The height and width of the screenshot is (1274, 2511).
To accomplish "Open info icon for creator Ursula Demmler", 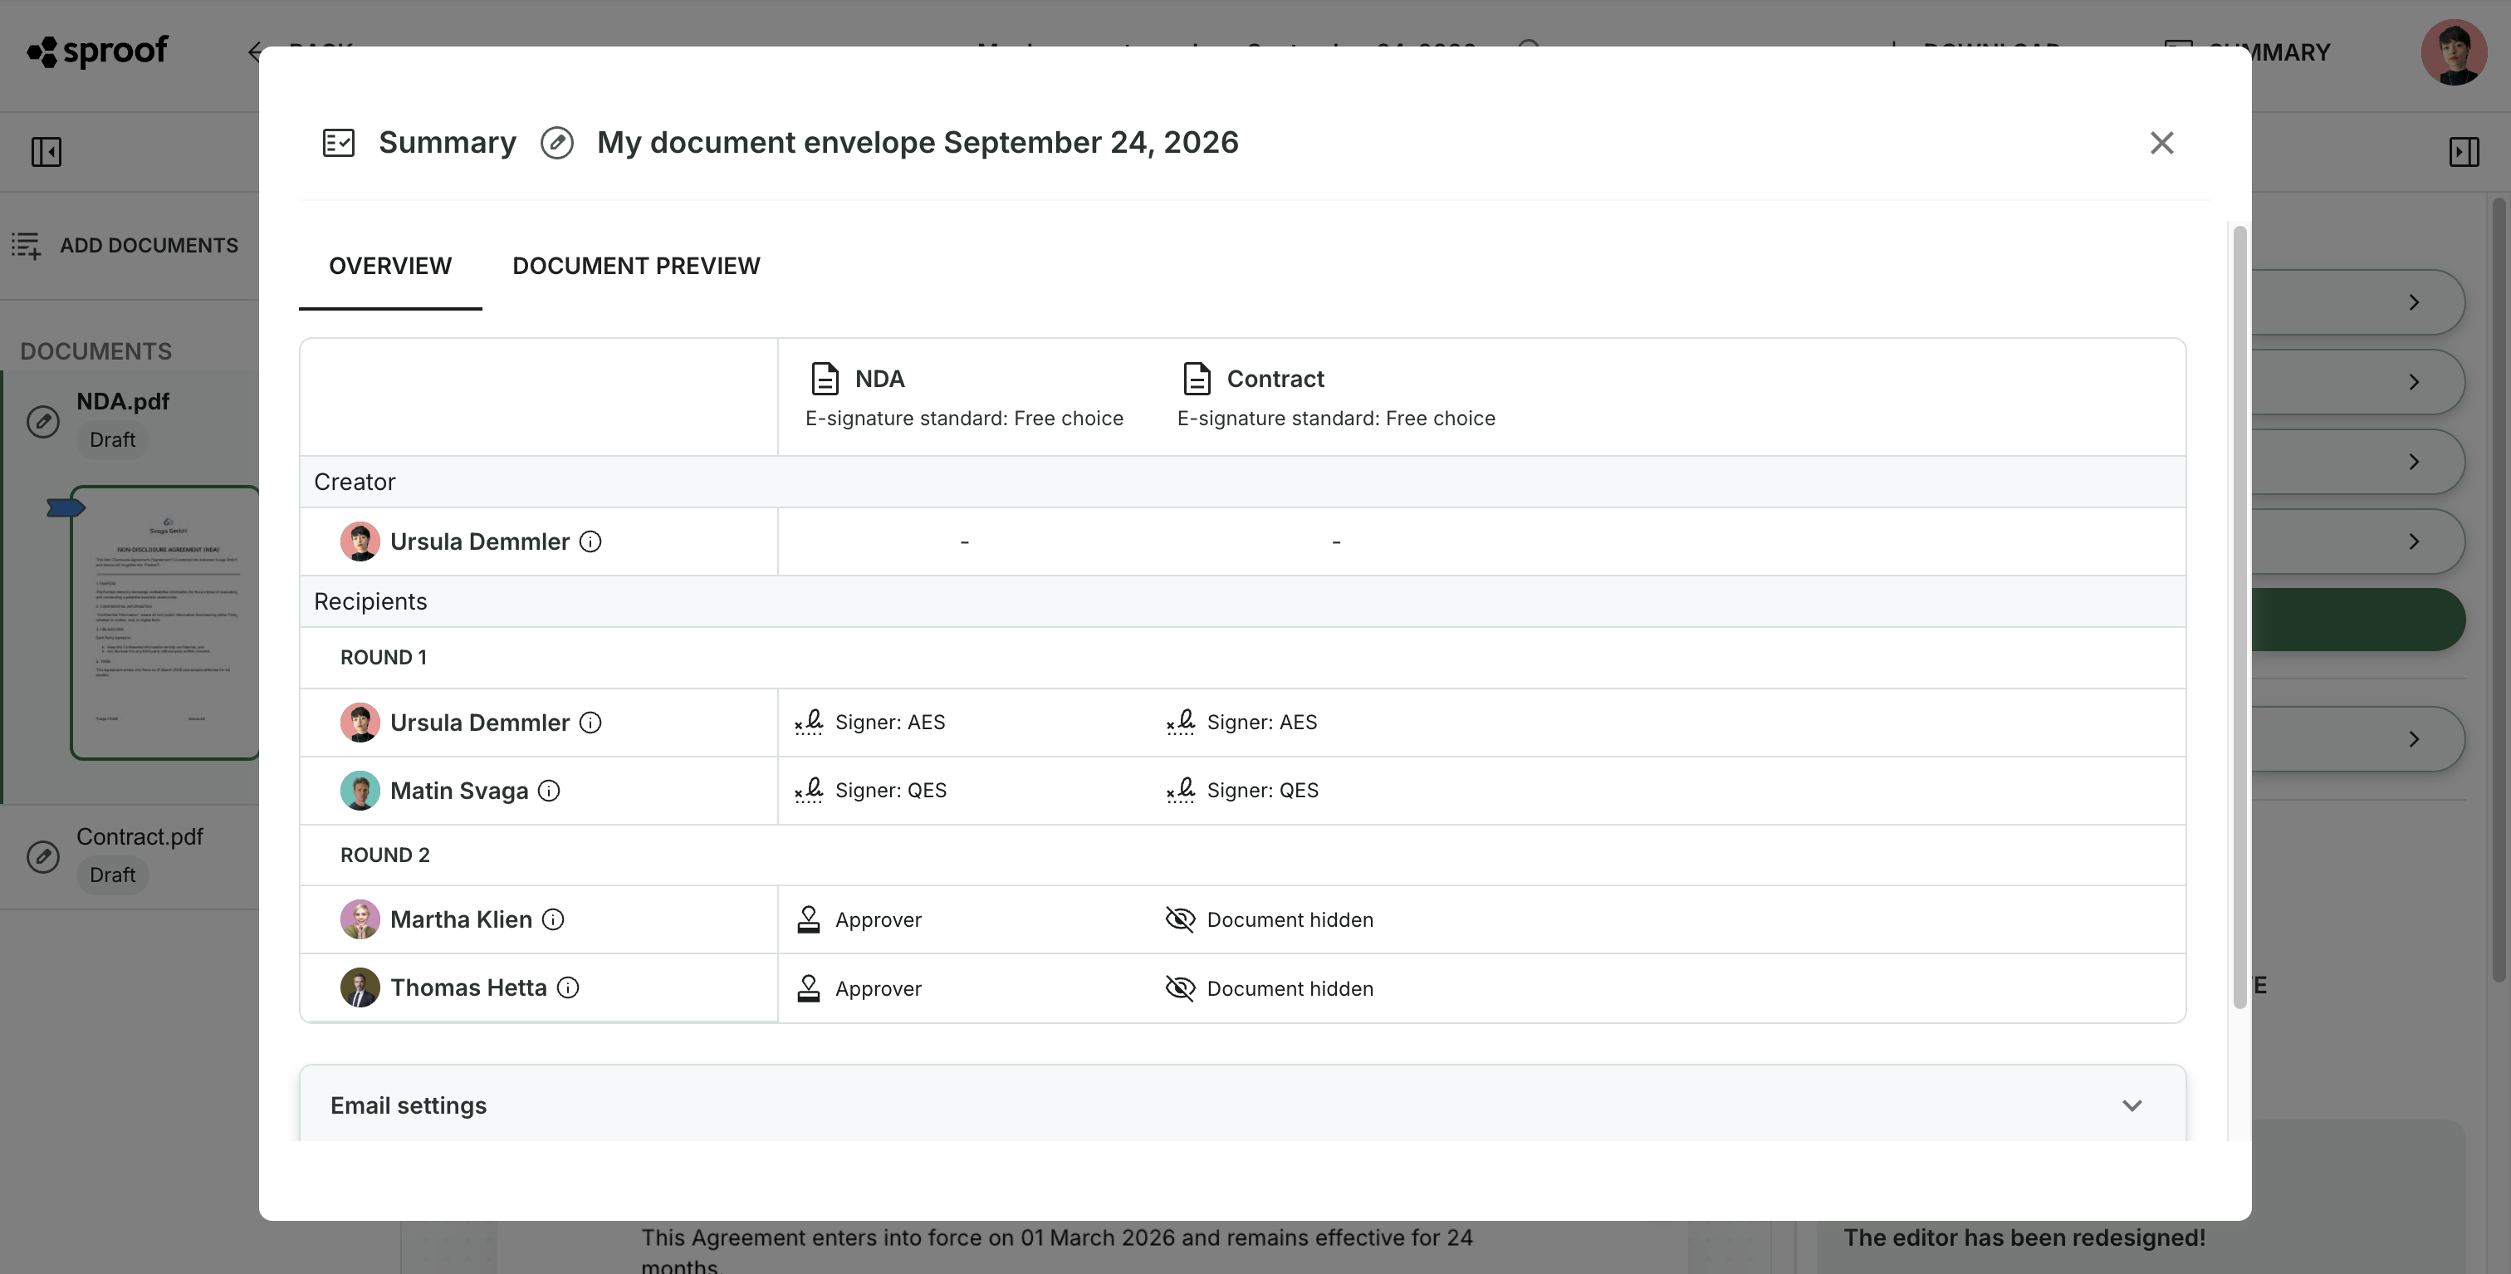I will pyautogui.click(x=590, y=541).
